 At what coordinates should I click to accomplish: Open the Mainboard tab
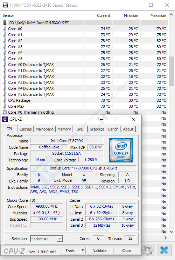click(44, 129)
